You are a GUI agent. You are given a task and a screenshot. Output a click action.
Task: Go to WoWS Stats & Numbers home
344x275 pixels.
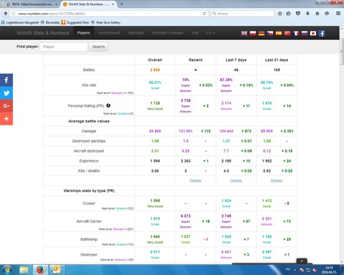click(x=43, y=33)
